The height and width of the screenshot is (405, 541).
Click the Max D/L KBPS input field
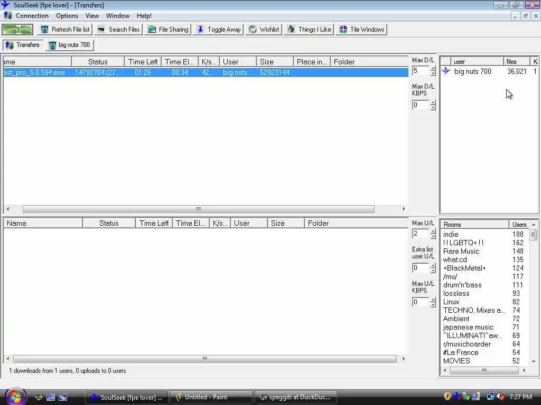[421, 105]
